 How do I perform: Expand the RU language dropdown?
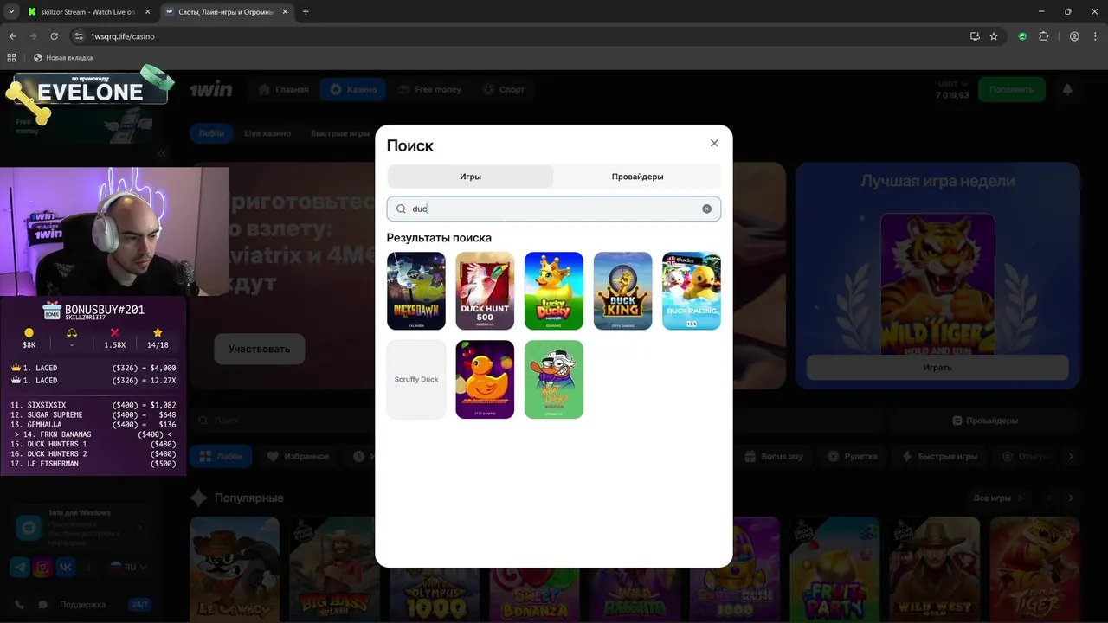[x=127, y=568]
